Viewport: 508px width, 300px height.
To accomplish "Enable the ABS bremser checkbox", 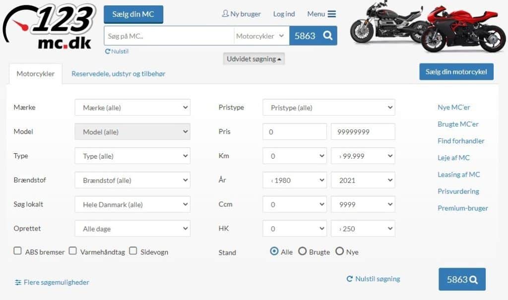I will tap(17, 251).
